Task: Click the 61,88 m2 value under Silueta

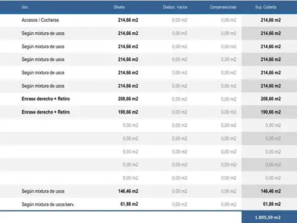Action: 129,204
